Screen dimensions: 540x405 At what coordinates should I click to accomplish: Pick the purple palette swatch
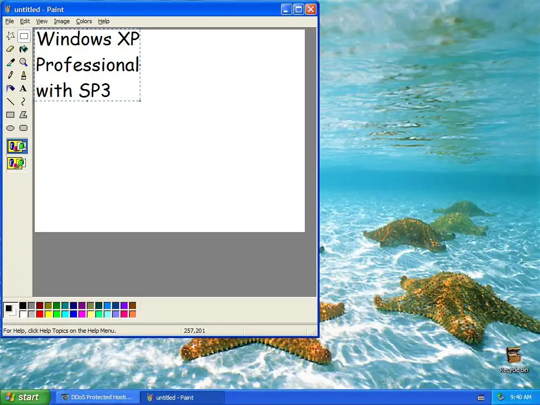click(82, 305)
